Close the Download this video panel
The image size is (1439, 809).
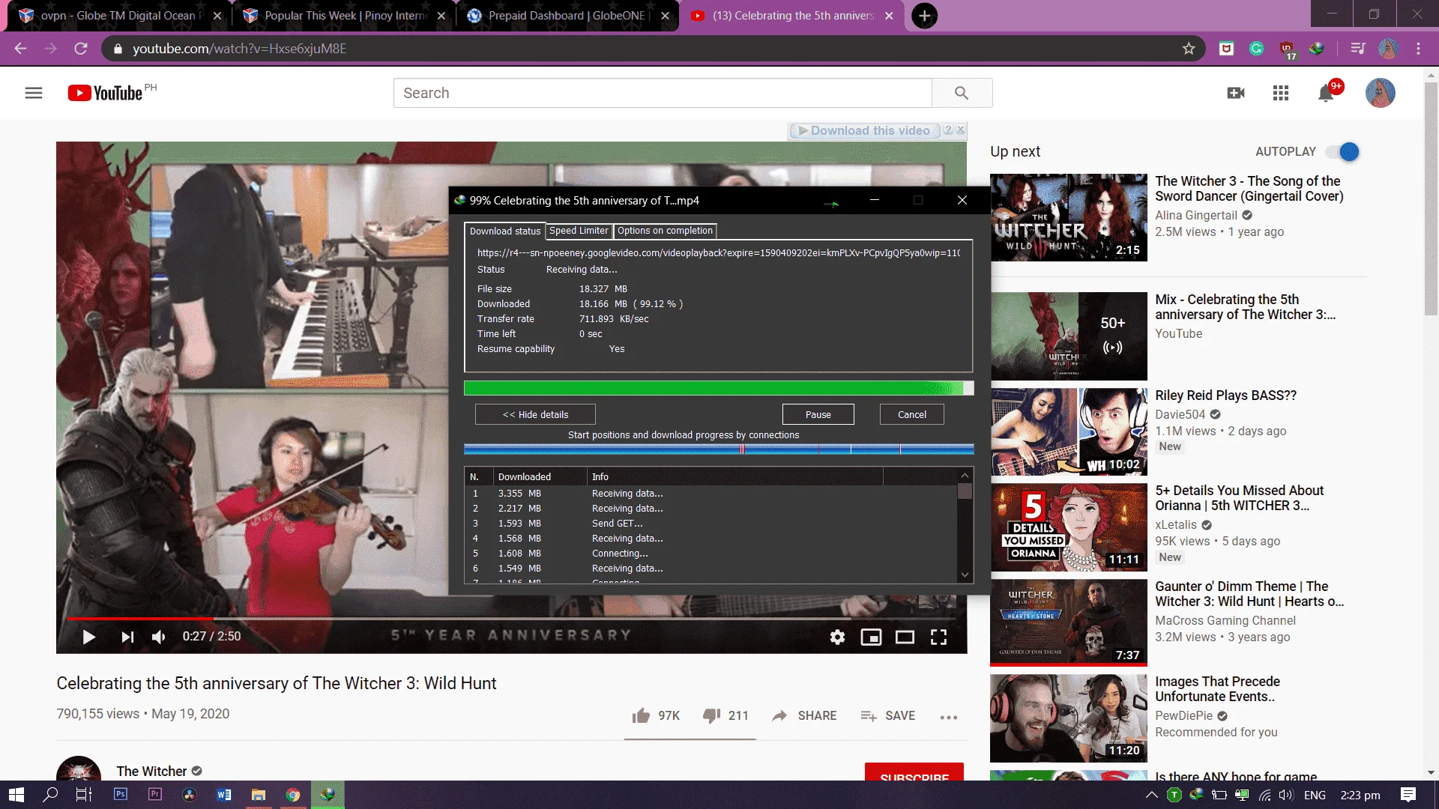pyautogui.click(x=960, y=130)
